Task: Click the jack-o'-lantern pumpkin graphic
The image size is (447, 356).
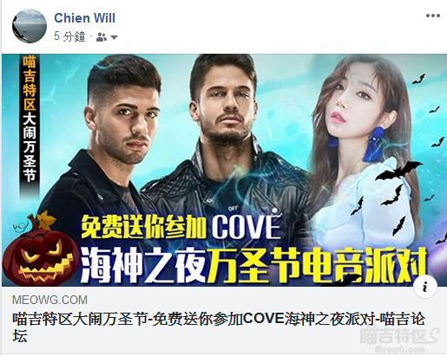Action: pos(39,249)
